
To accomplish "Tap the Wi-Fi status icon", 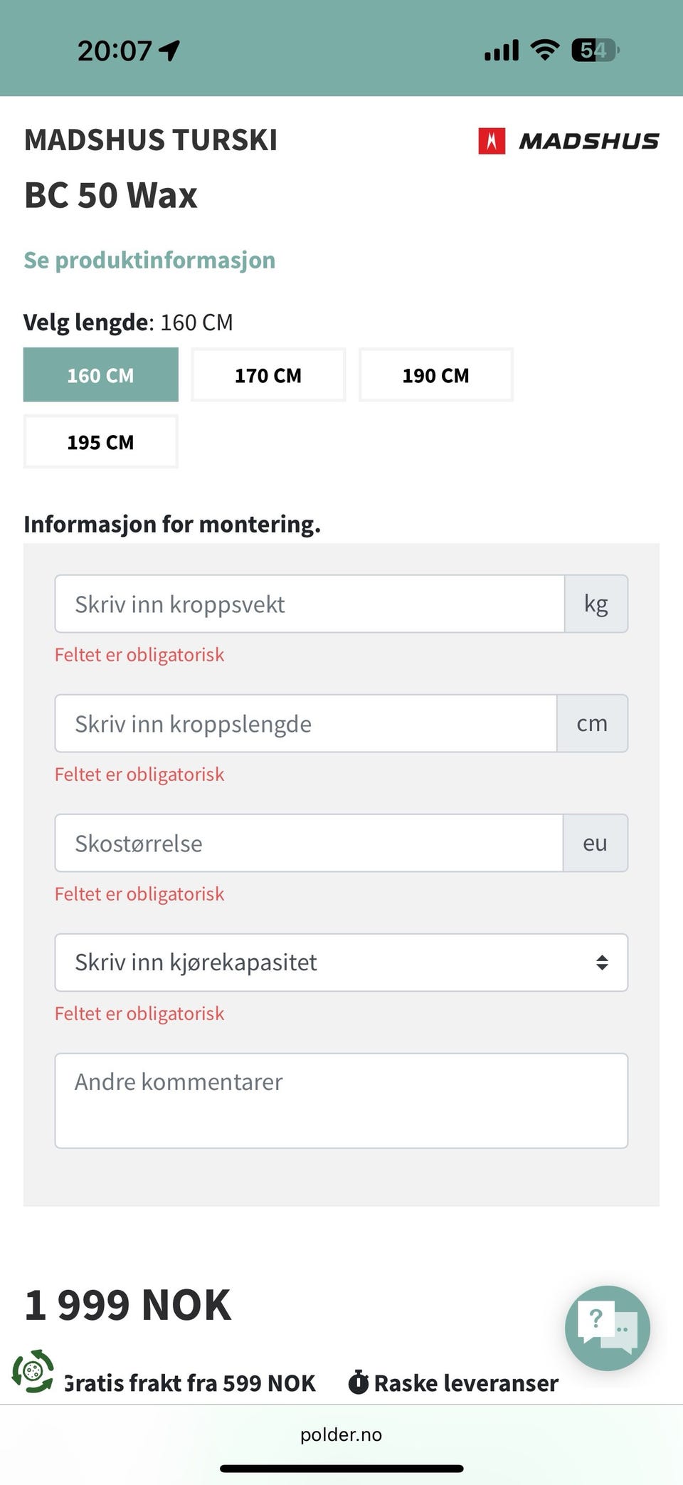I will tap(545, 51).
